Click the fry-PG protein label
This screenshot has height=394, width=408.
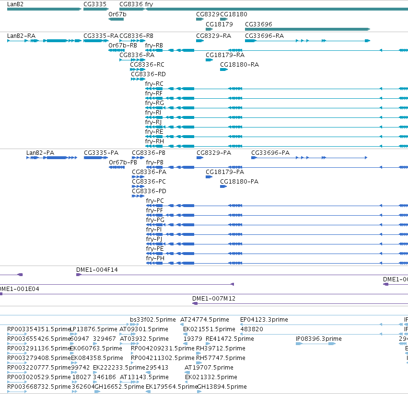(155, 220)
